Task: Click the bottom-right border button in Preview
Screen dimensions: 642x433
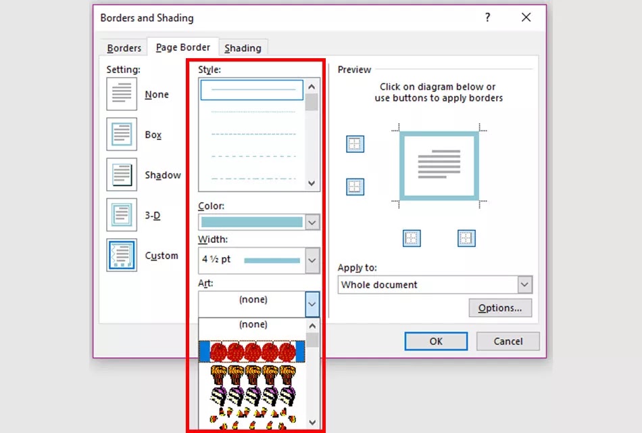Action: [466, 238]
